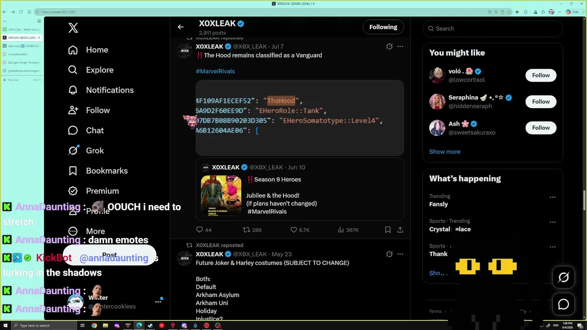Click the browser forward button

pos(13,12)
